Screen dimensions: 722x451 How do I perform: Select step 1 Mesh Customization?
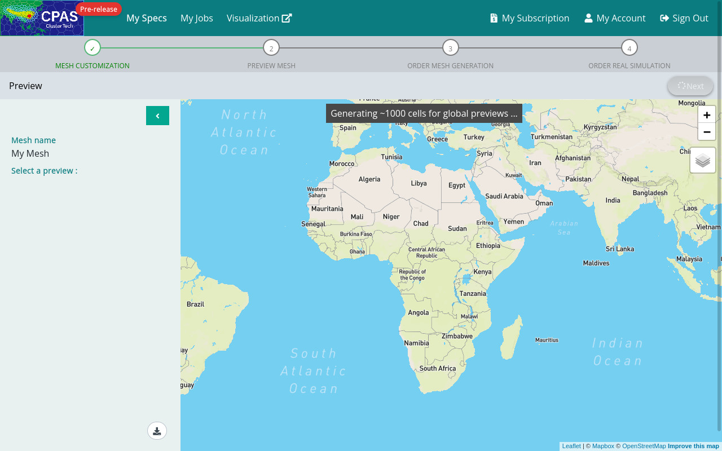click(93, 48)
